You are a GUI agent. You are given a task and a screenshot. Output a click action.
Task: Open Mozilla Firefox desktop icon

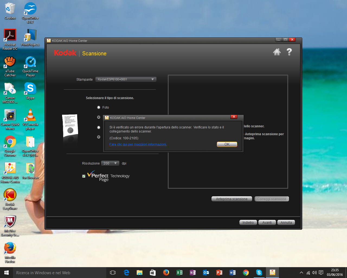click(10, 252)
